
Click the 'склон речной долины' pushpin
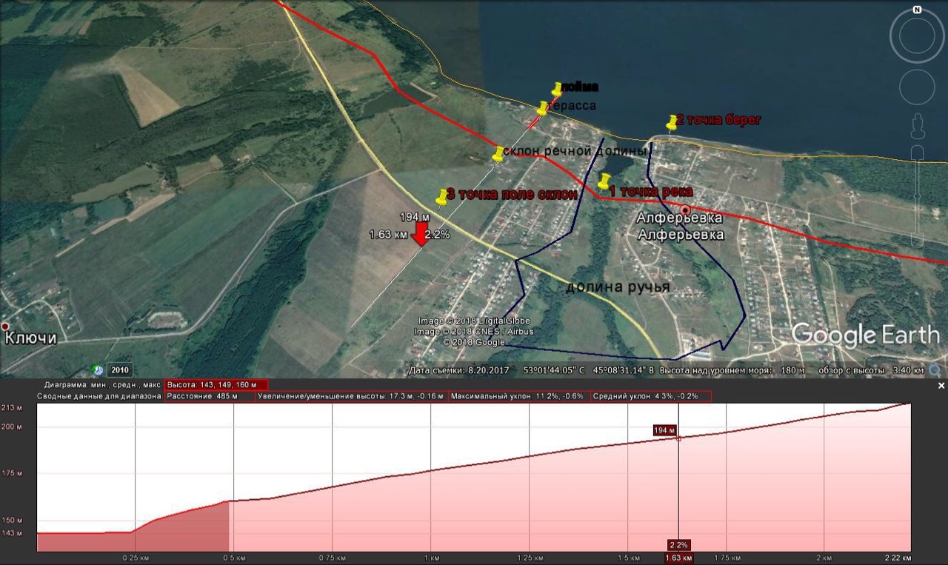(x=498, y=155)
